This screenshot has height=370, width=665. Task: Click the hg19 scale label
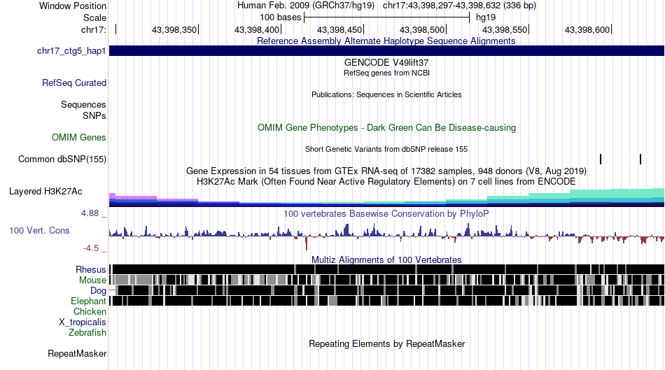coord(486,17)
